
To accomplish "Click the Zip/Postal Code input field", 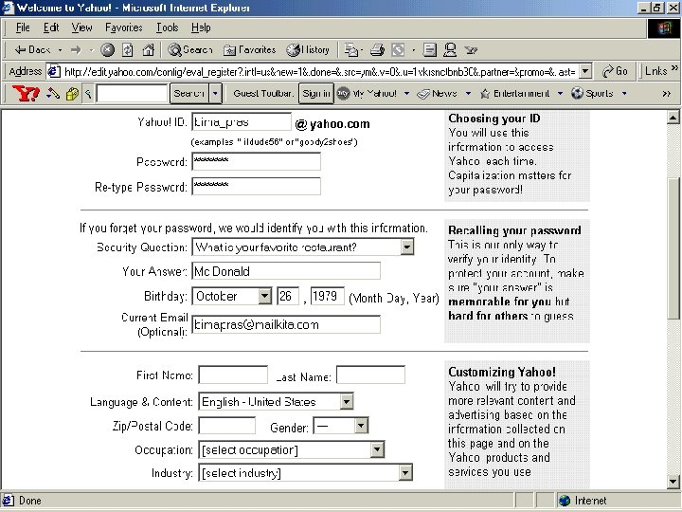I will [227, 426].
